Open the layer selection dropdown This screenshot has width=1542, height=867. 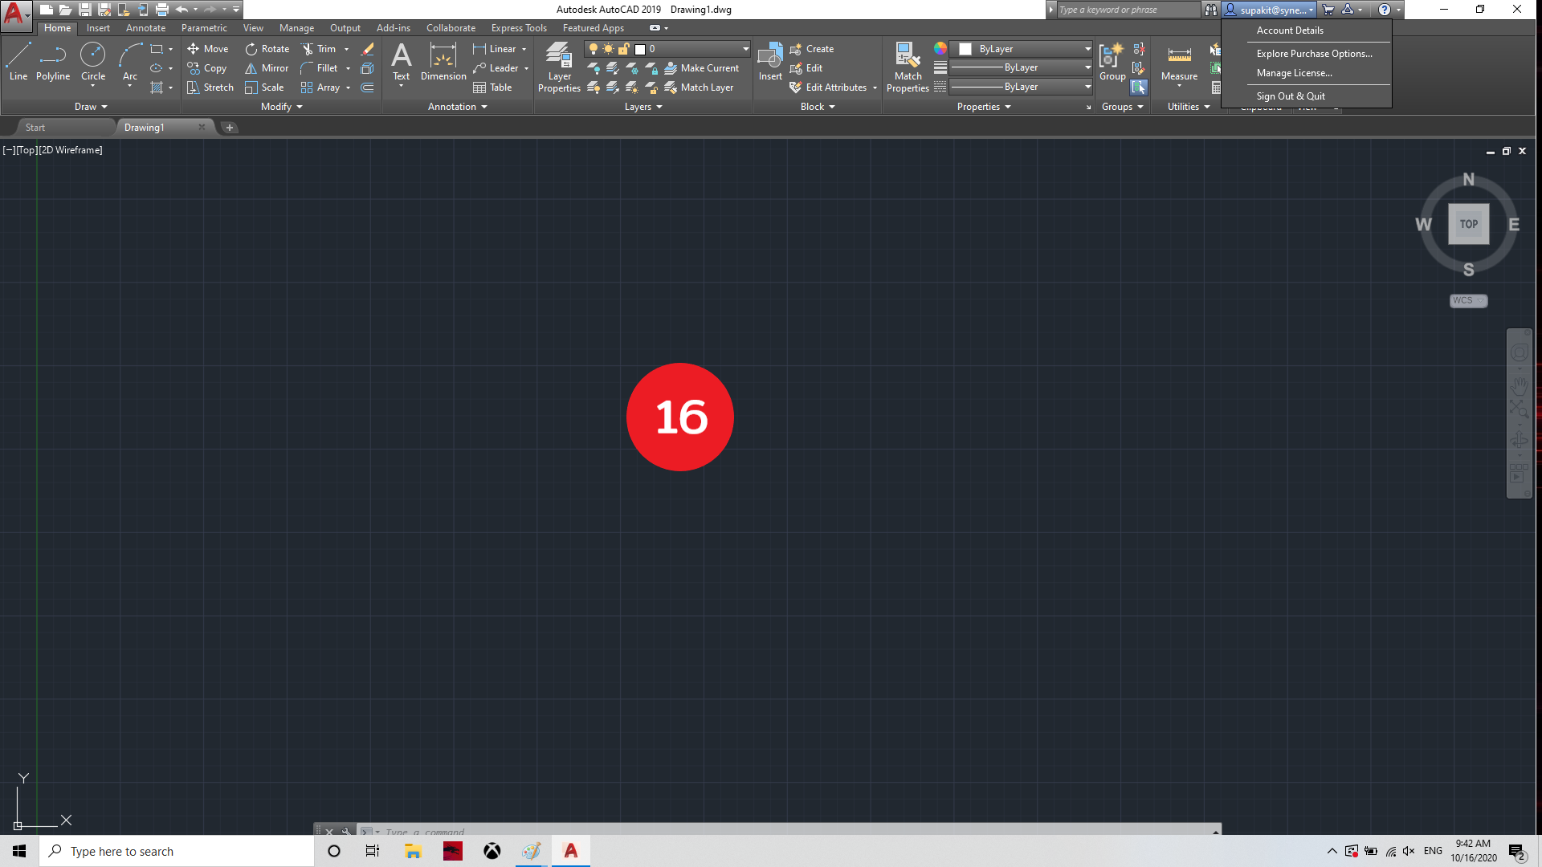[745, 49]
